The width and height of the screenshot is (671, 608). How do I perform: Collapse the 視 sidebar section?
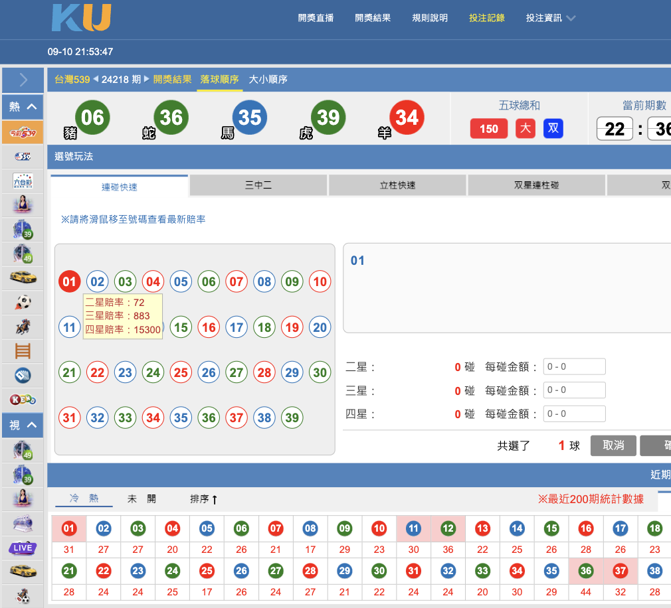coord(23,425)
